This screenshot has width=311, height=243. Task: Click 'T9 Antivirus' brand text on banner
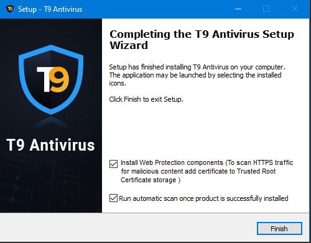pos(50,145)
